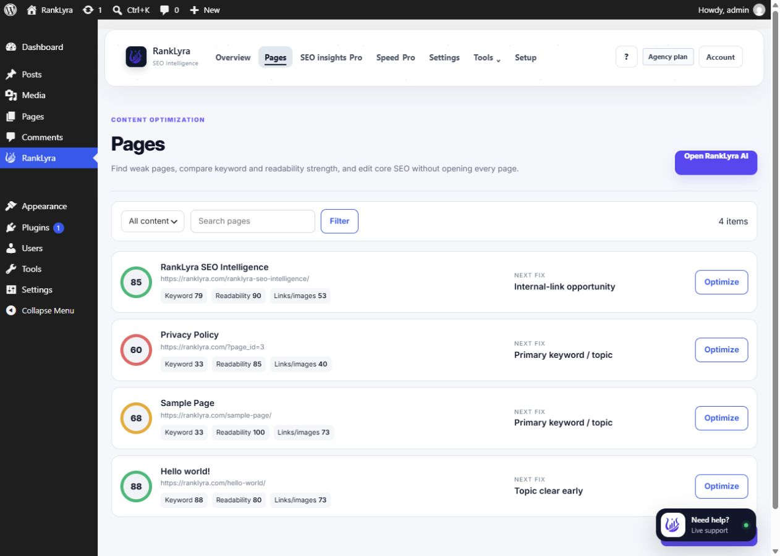780x556 pixels.
Task: Open the Setup tab
Action: [525, 57]
